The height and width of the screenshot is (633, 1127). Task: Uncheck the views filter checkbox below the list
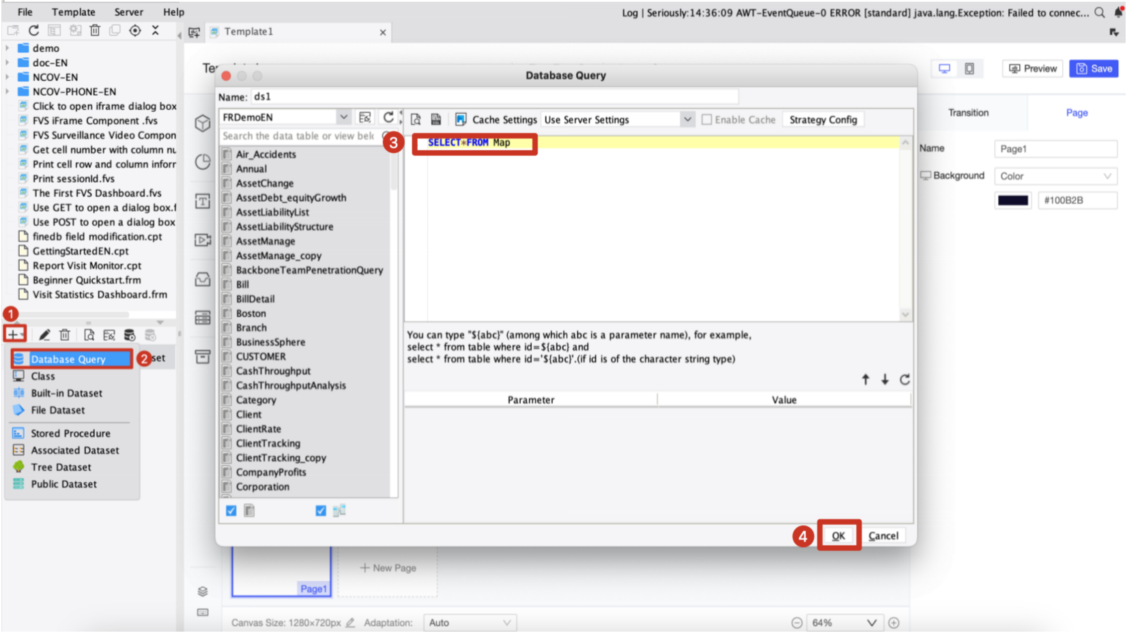point(320,510)
